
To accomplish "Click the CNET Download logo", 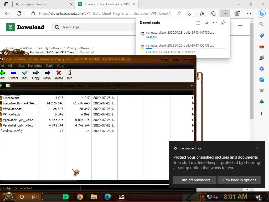I will click(25, 27).
